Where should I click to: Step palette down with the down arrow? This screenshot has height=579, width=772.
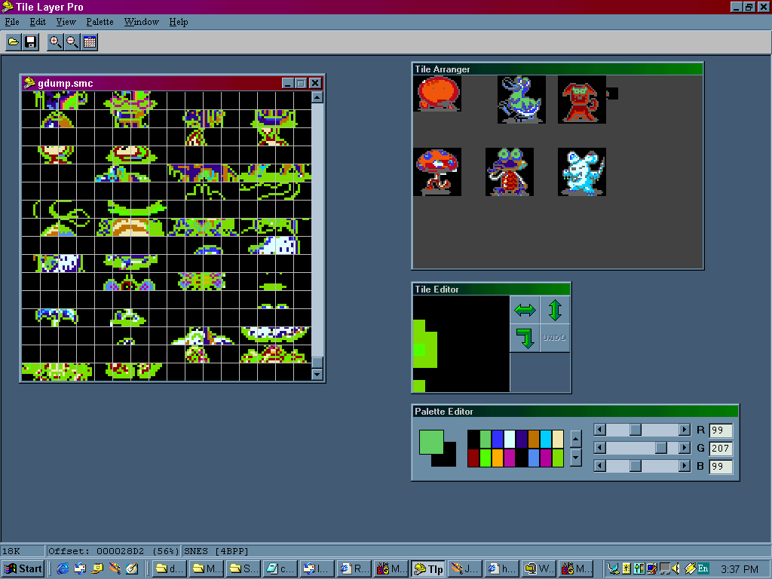[x=575, y=458]
